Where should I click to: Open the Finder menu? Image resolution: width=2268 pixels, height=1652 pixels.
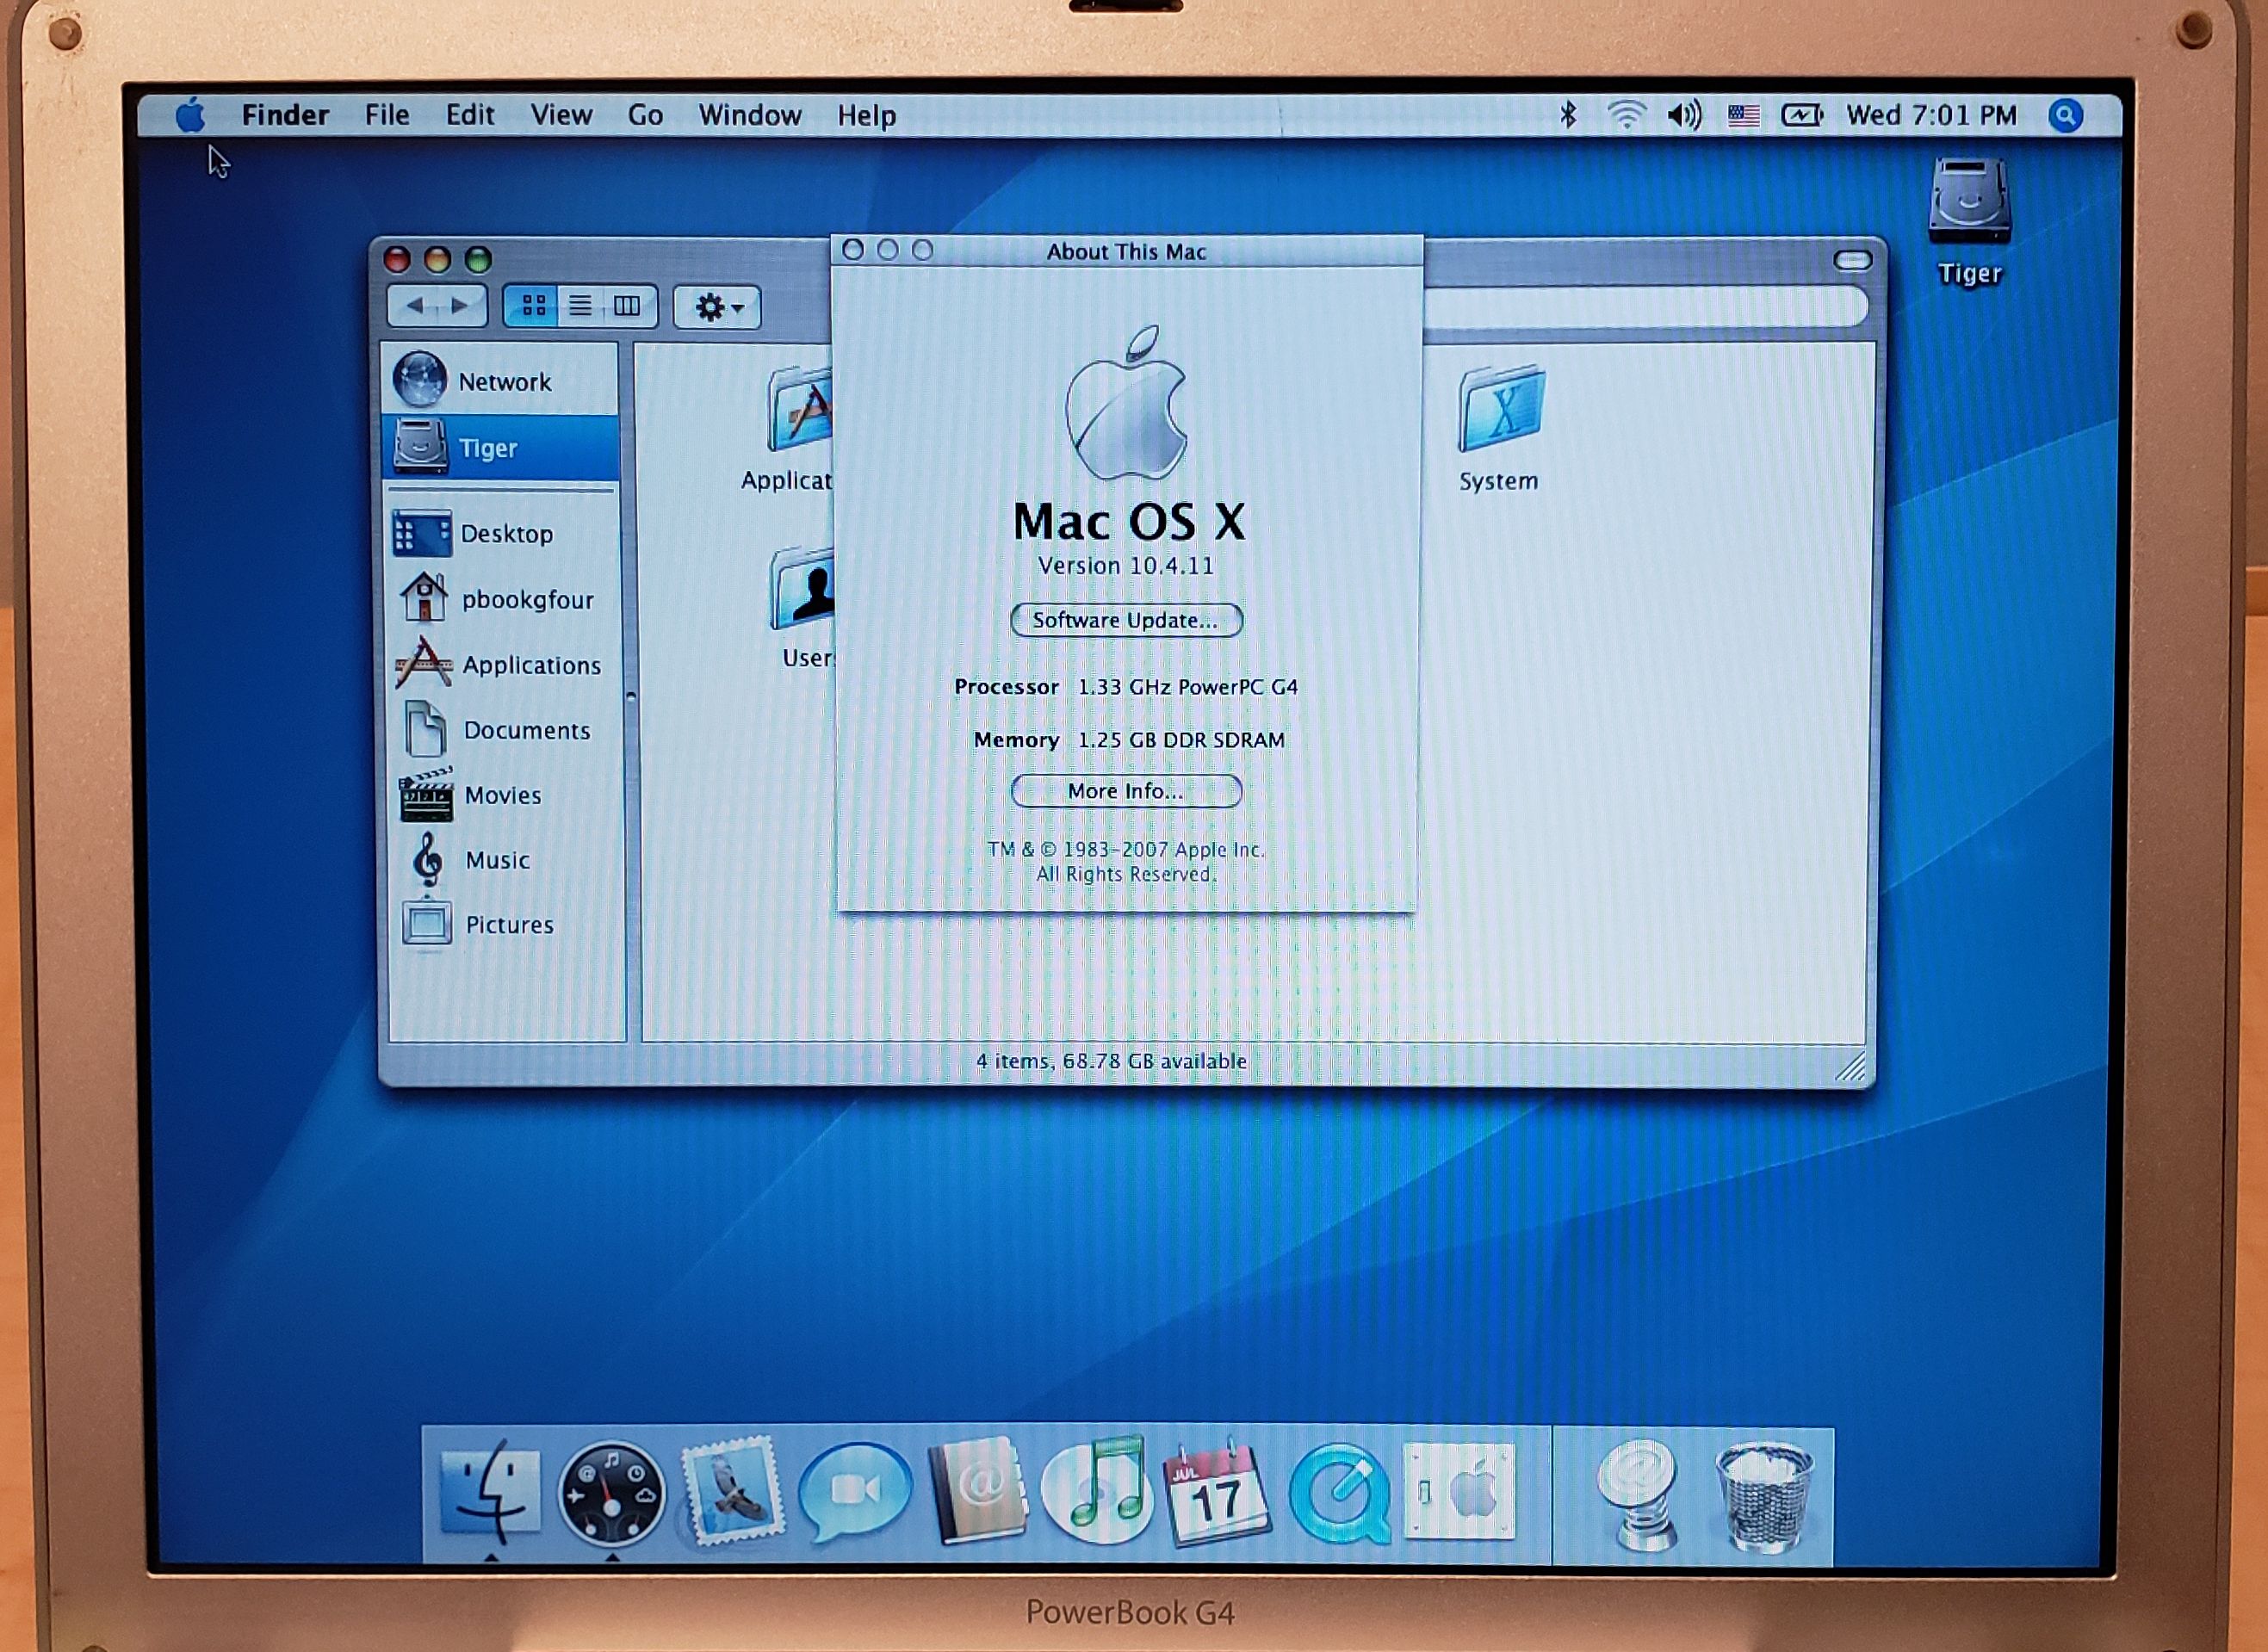tap(285, 116)
